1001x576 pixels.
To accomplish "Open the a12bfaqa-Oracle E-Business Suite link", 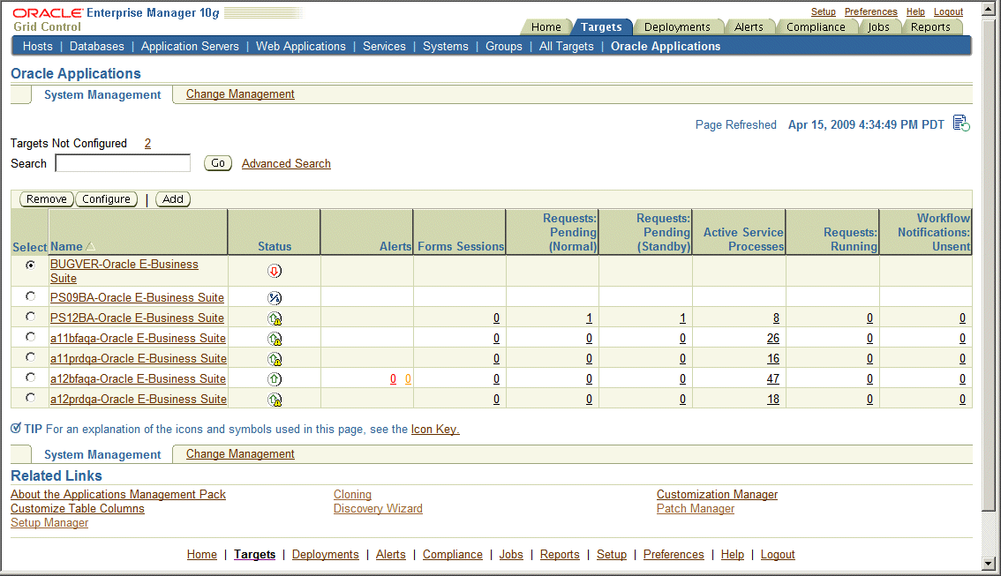I will [138, 378].
